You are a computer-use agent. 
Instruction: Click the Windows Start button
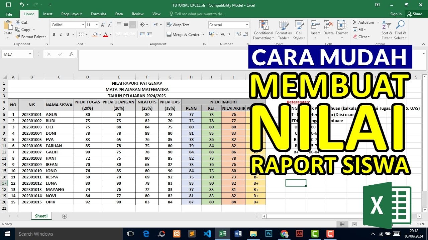7,234
